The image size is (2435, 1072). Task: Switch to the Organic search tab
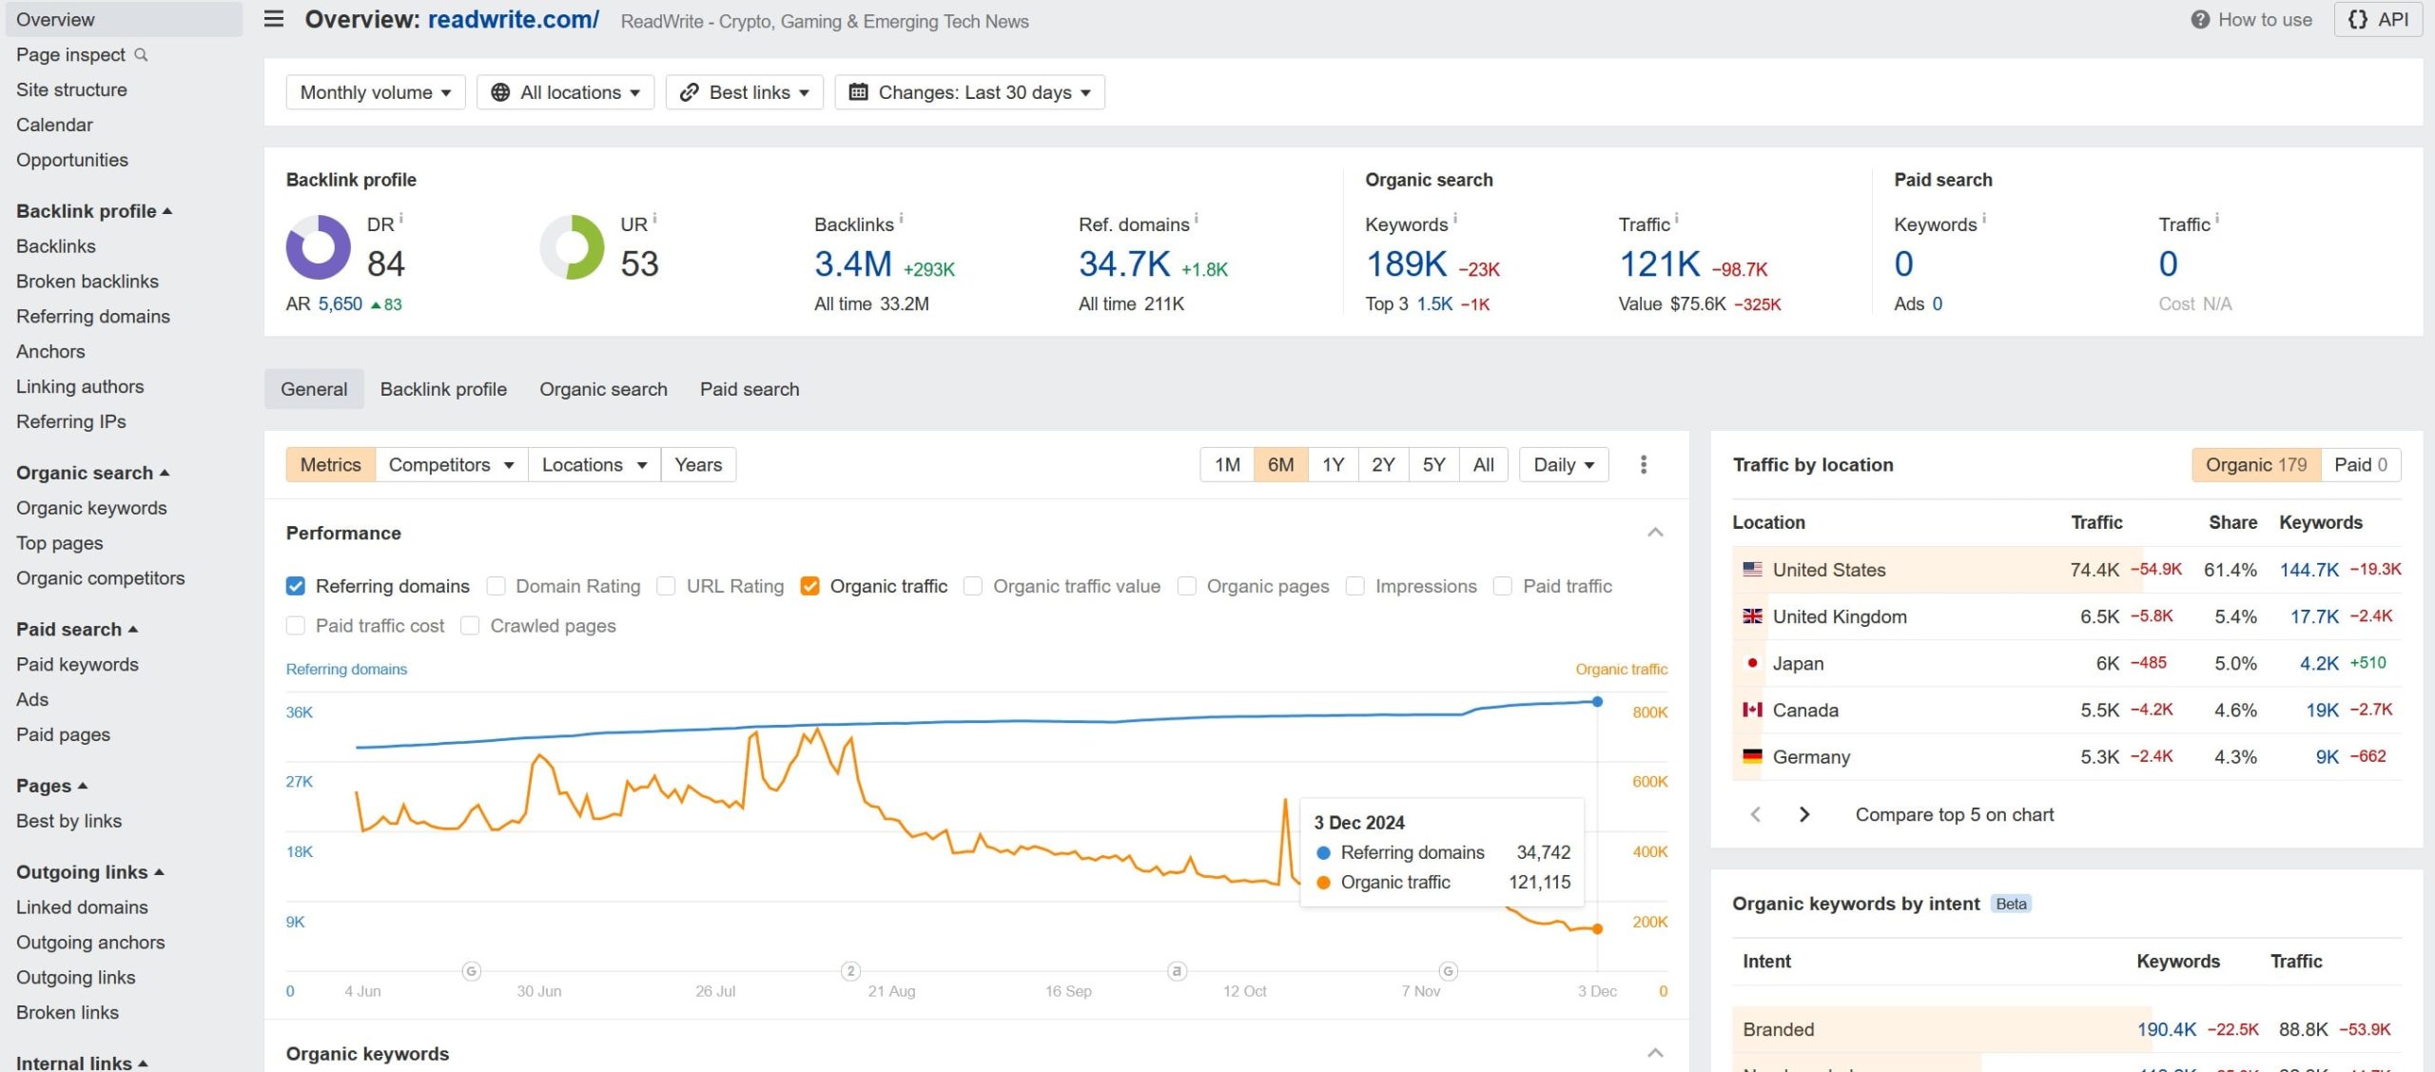tap(603, 389)
